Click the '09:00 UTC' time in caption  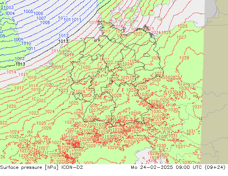pos(189,167)
